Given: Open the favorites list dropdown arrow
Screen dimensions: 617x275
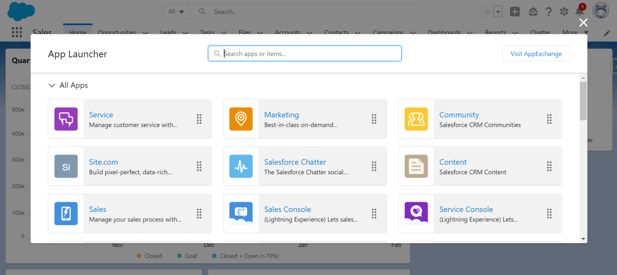Looking at the screenshot, I should (498, 12).
